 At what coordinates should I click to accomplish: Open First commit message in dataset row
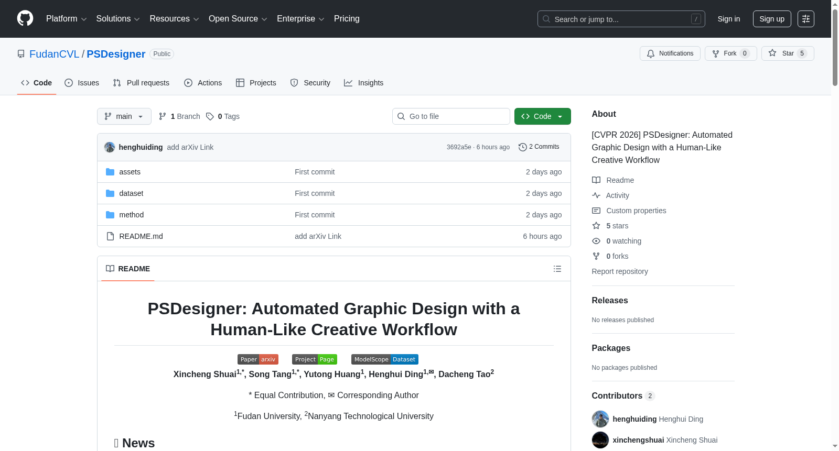[315, 193]
